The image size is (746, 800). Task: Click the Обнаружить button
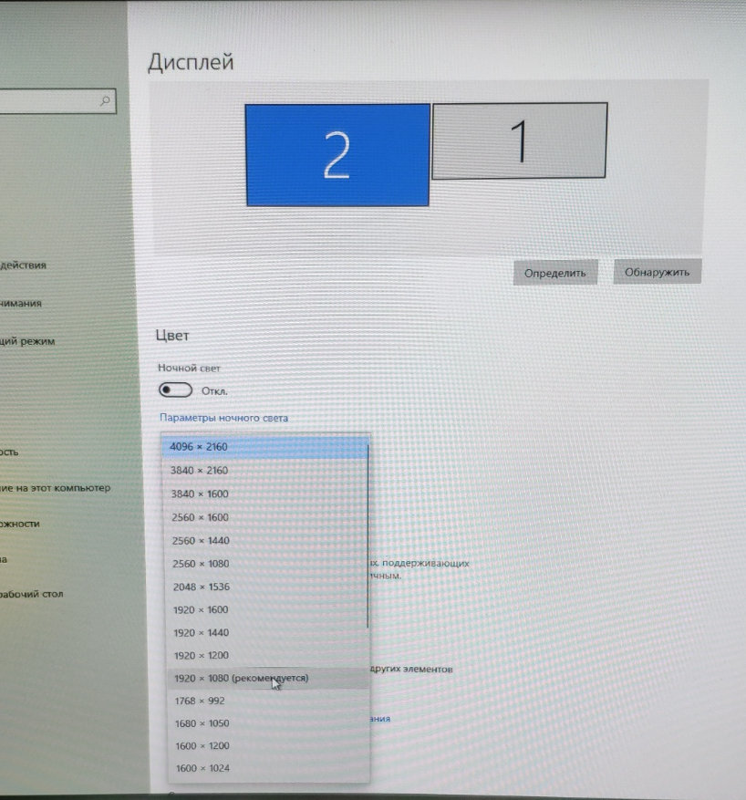pyautogui.click(x=657, y=272)
